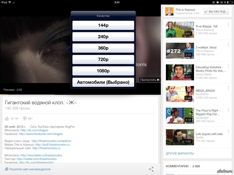Open more options for Educating Yorkshire video
This screenshot has height=175, width=234.
(228, 66)
